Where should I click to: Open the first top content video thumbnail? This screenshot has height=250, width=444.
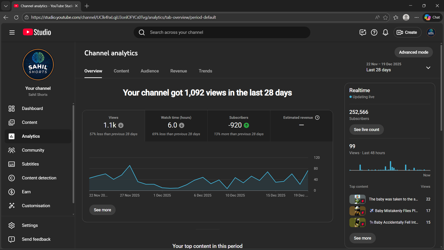tap(357, 199)
